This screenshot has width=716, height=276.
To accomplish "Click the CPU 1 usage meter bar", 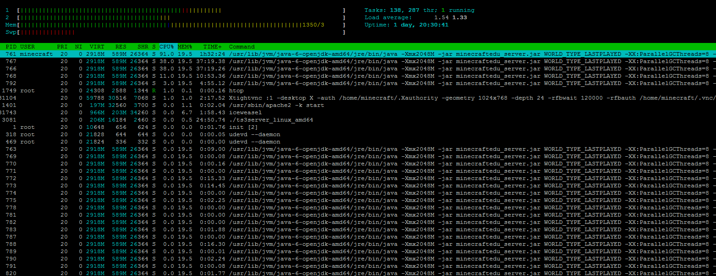I will coord(181,10).
